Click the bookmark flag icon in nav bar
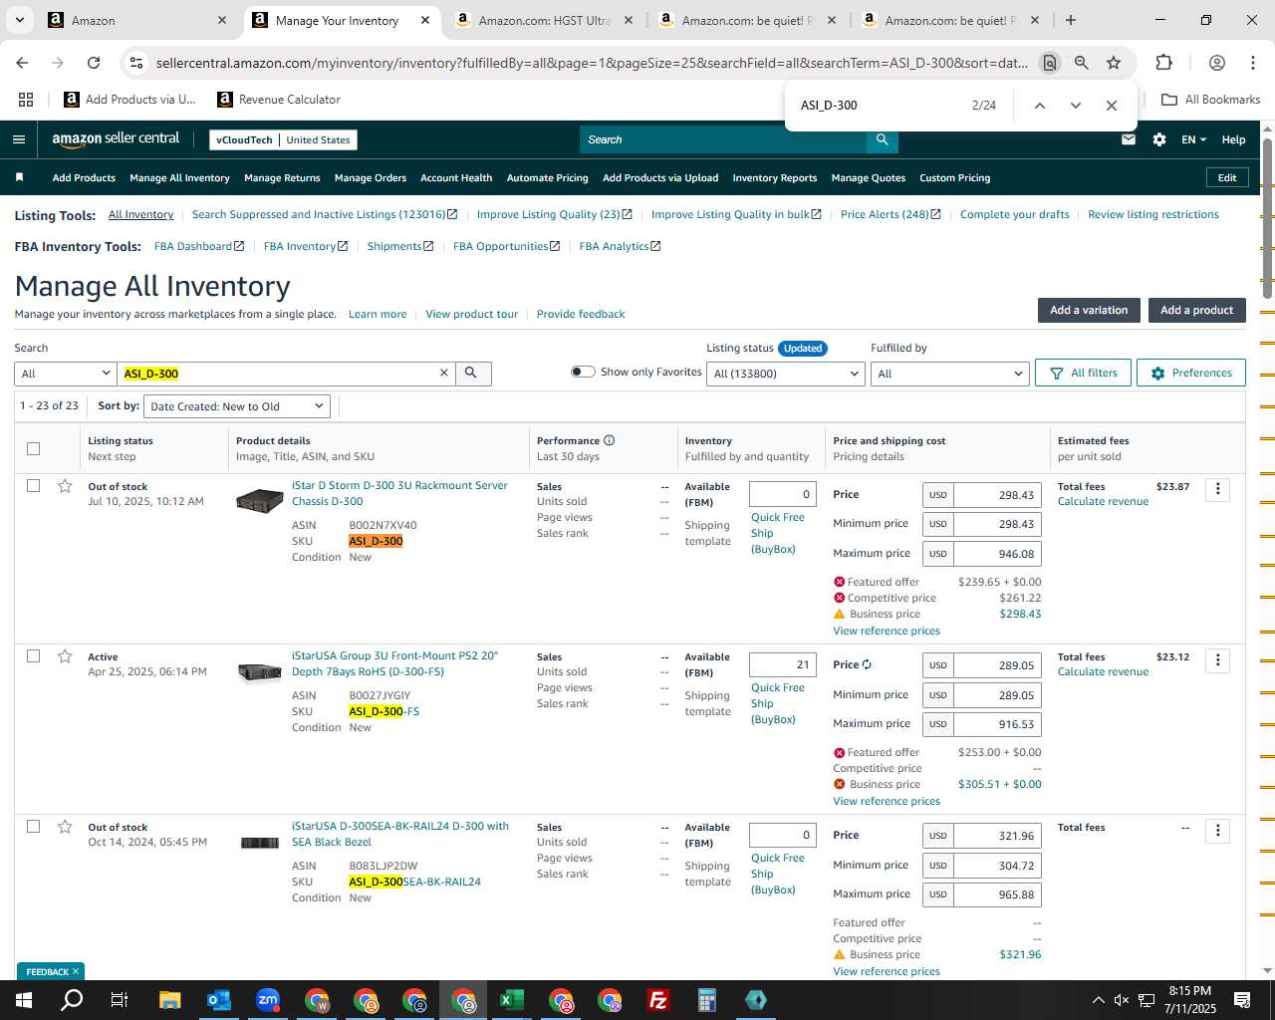The image size is (1275, 1020). (19, 177)
